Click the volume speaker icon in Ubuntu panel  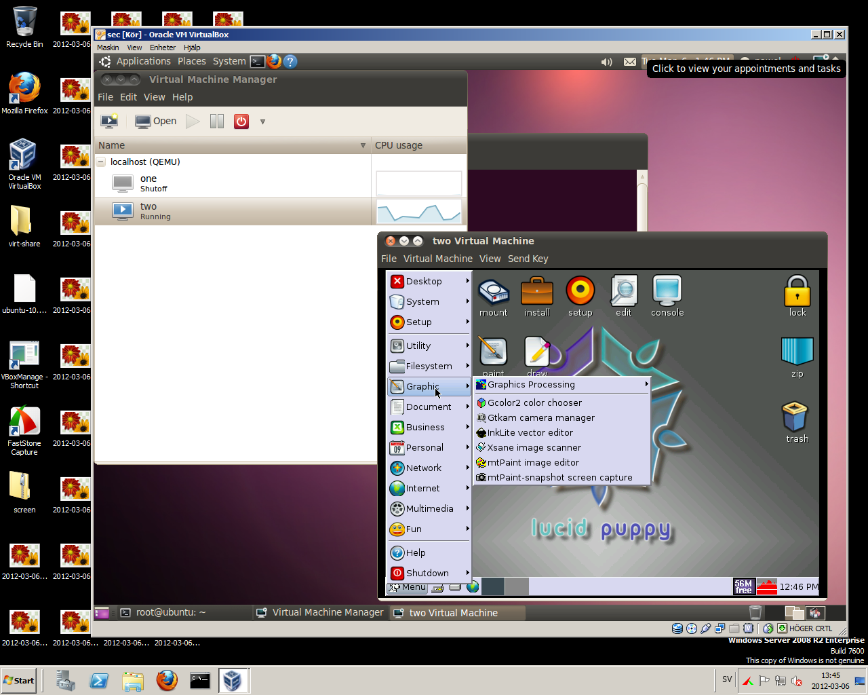(607, 62)
